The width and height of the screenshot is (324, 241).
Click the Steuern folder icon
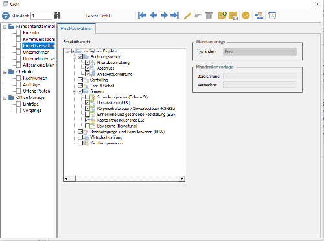pyautogui.click(x=86, y=91)
